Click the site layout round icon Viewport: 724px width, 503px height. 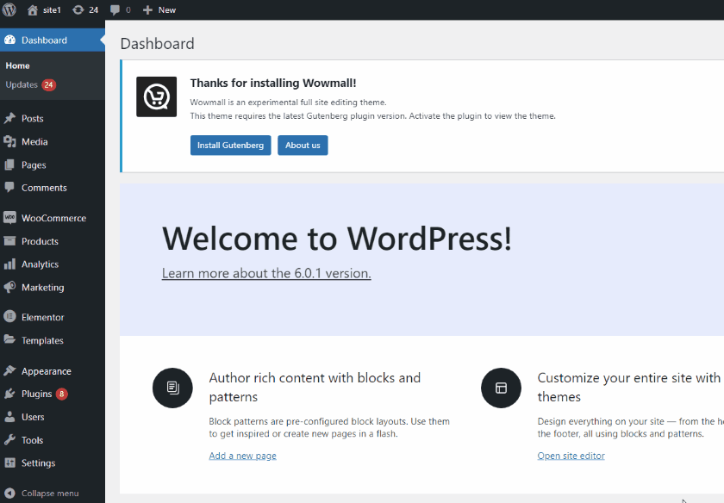tap(501, 388)
